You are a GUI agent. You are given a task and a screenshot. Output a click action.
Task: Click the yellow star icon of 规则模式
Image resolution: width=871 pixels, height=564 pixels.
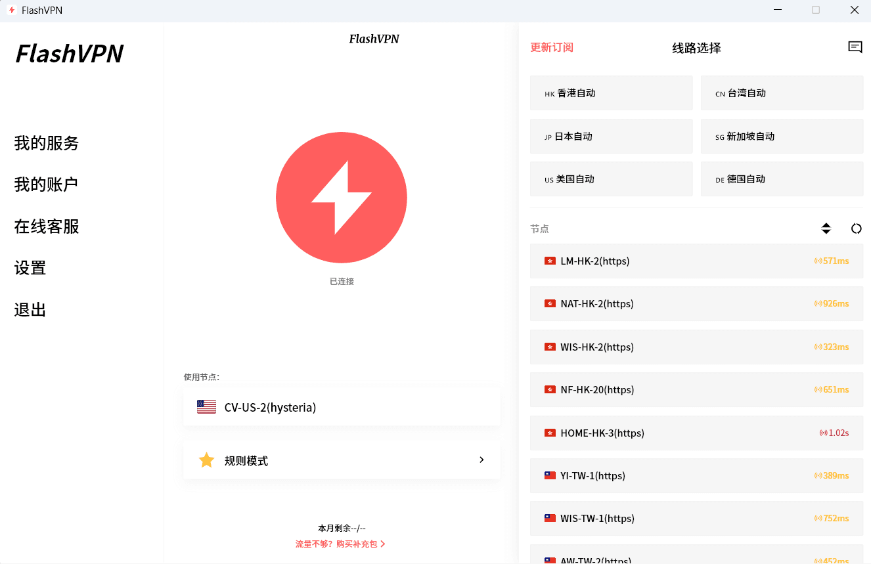tap(206, 460)
